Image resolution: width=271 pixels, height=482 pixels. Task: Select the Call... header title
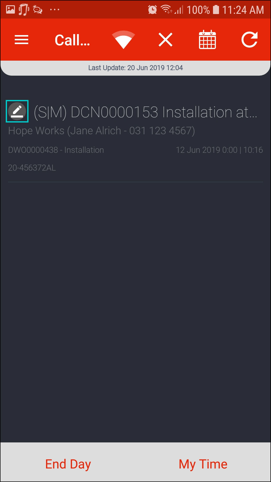click(72, 40)
